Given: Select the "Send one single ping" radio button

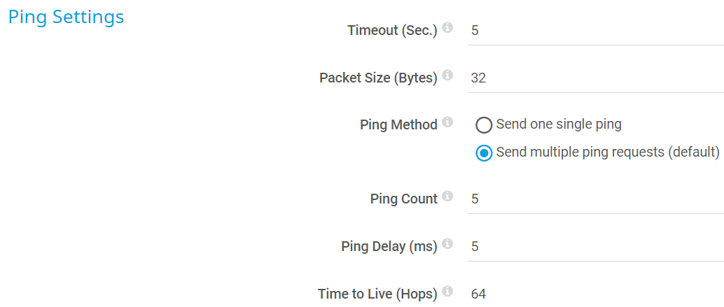Looking at the screenshot, I should coord(484,125).
